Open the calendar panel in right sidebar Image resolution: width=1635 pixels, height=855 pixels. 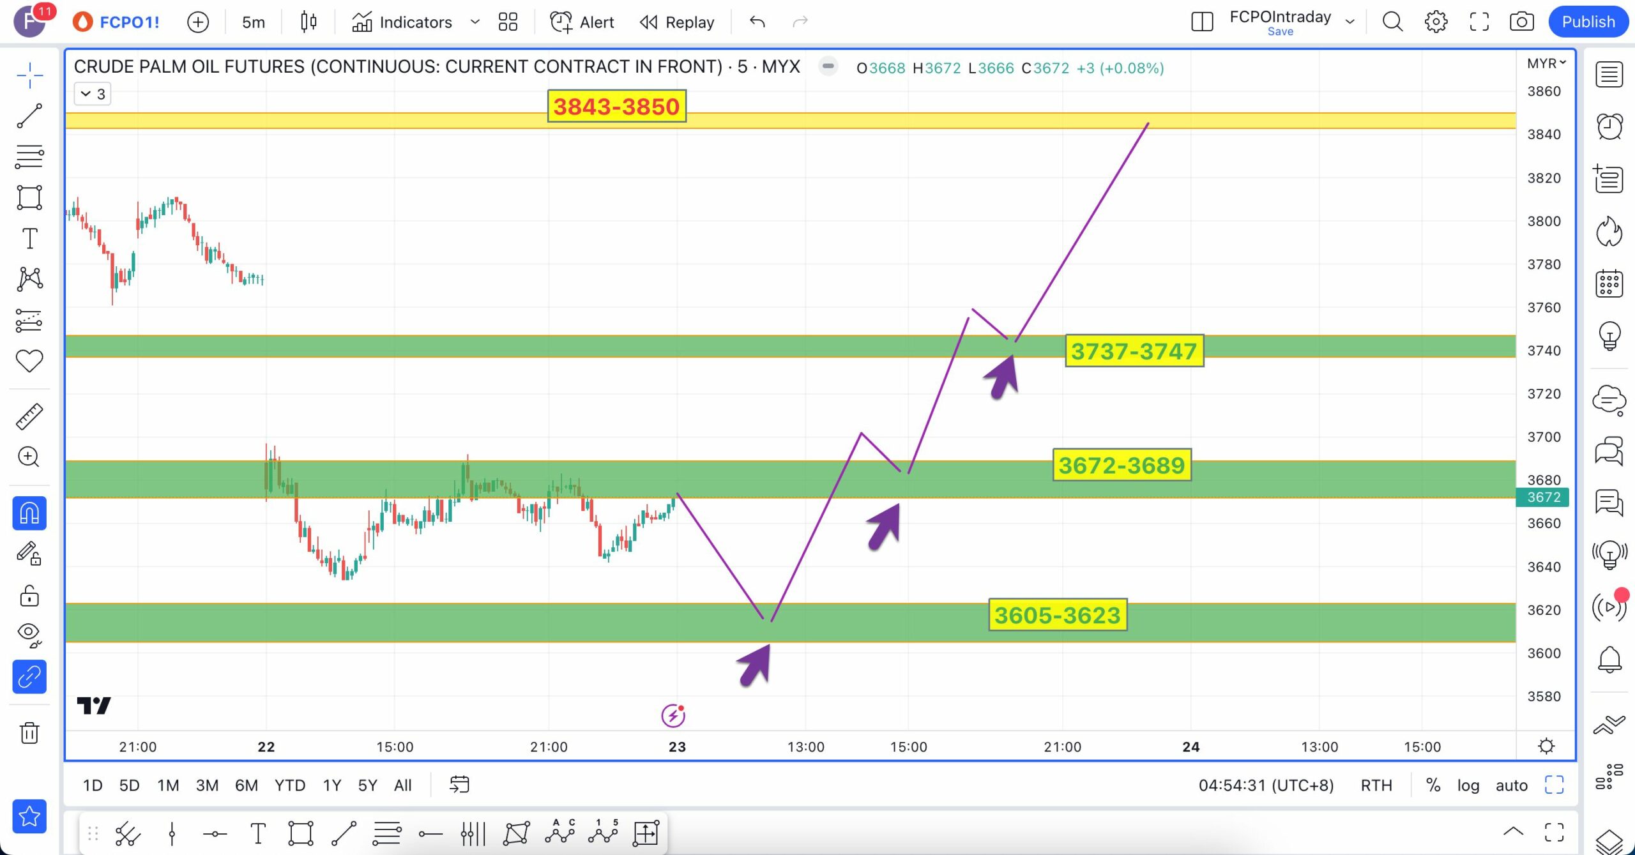pyautogui.click(x=1609, y=284)
